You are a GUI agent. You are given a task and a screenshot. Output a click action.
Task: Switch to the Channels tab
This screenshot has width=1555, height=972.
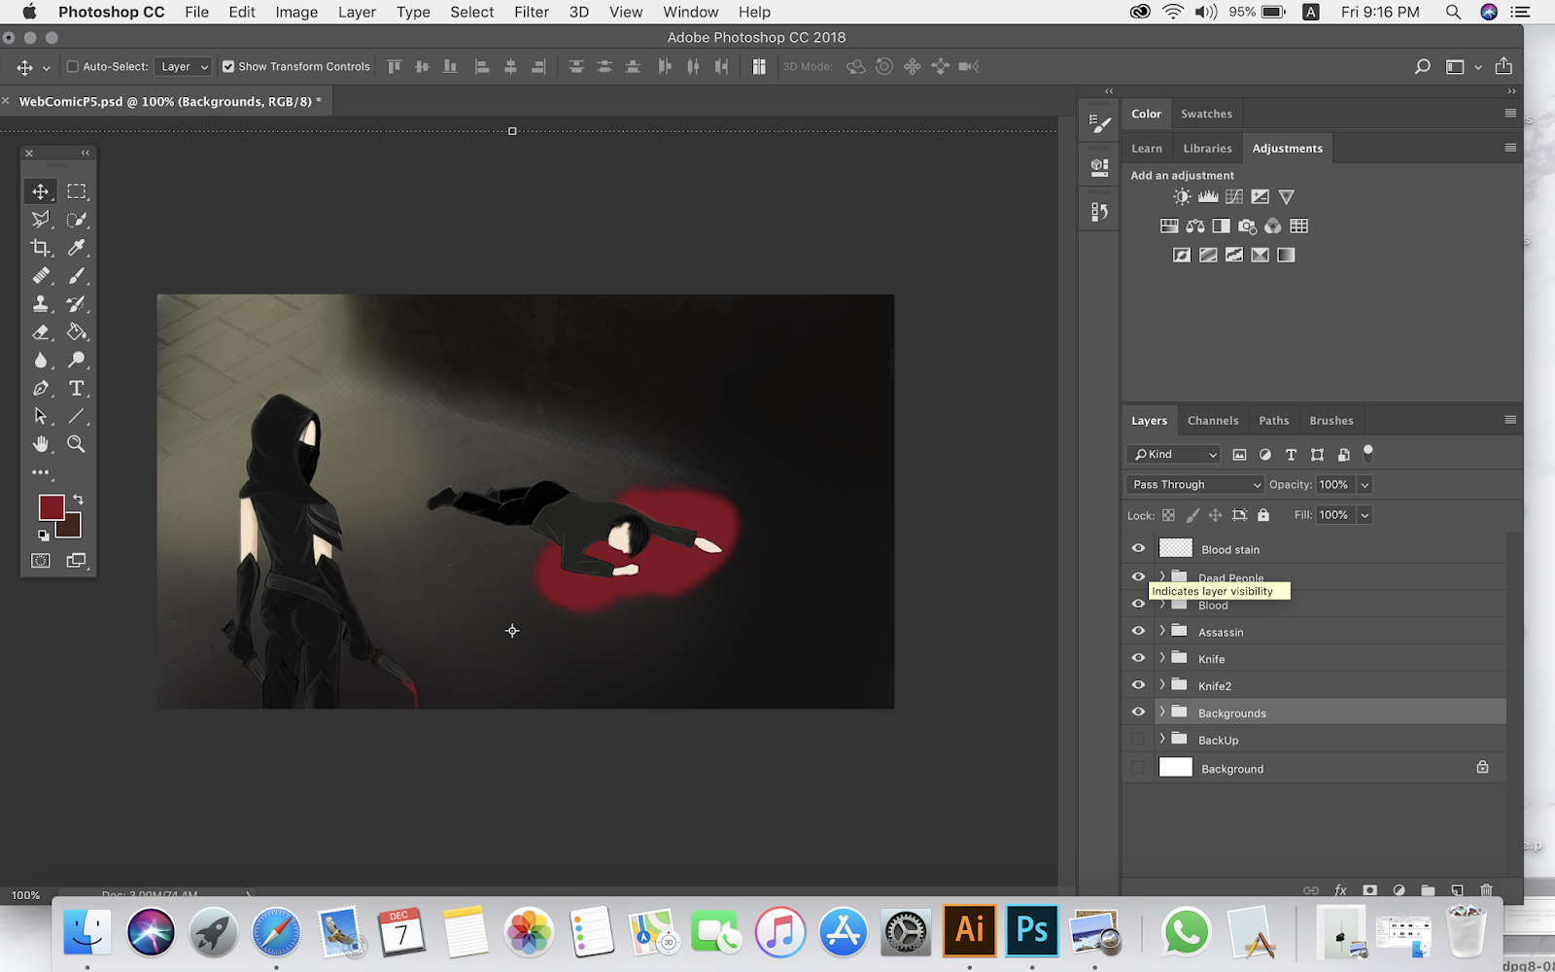point(1212,421)
